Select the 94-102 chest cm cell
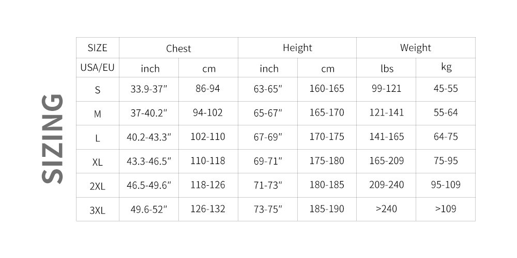Viewport: 517px width, 258px height. tap(208, 113)
